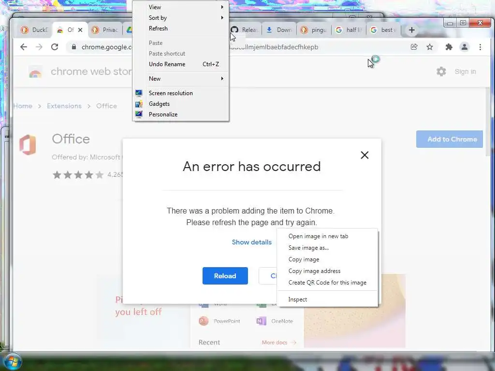This screenshot has width=495, height=371.
Task: Choose Open image in new tab
Action: pyautogui.click(x=327, y=236)
